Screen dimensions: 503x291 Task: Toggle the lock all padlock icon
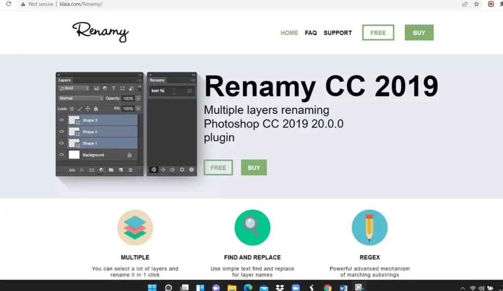(96, 109)
